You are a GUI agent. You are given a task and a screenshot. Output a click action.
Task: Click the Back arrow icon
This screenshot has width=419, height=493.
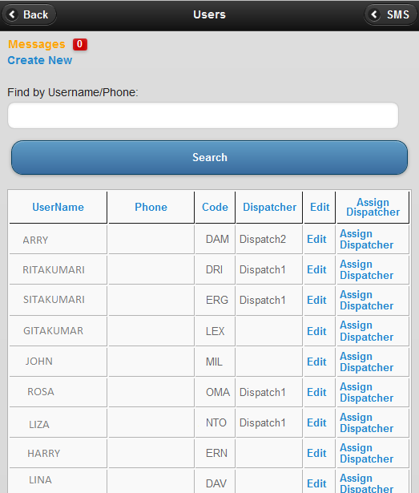(x=12, y=14)
